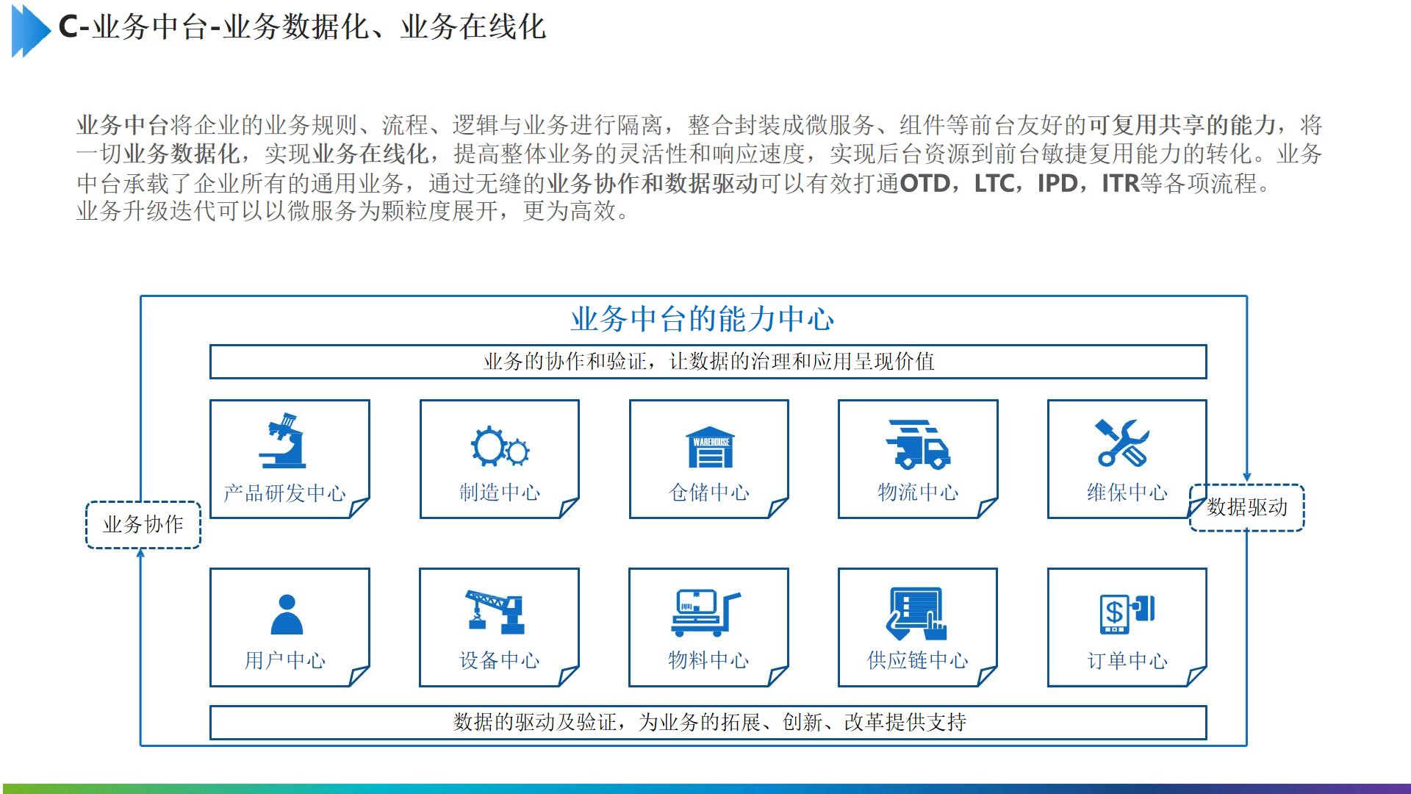Click the person icon for 用户中心
Image resolution: width=1411 pixels, height=794 pixels.
coord(287,615)
